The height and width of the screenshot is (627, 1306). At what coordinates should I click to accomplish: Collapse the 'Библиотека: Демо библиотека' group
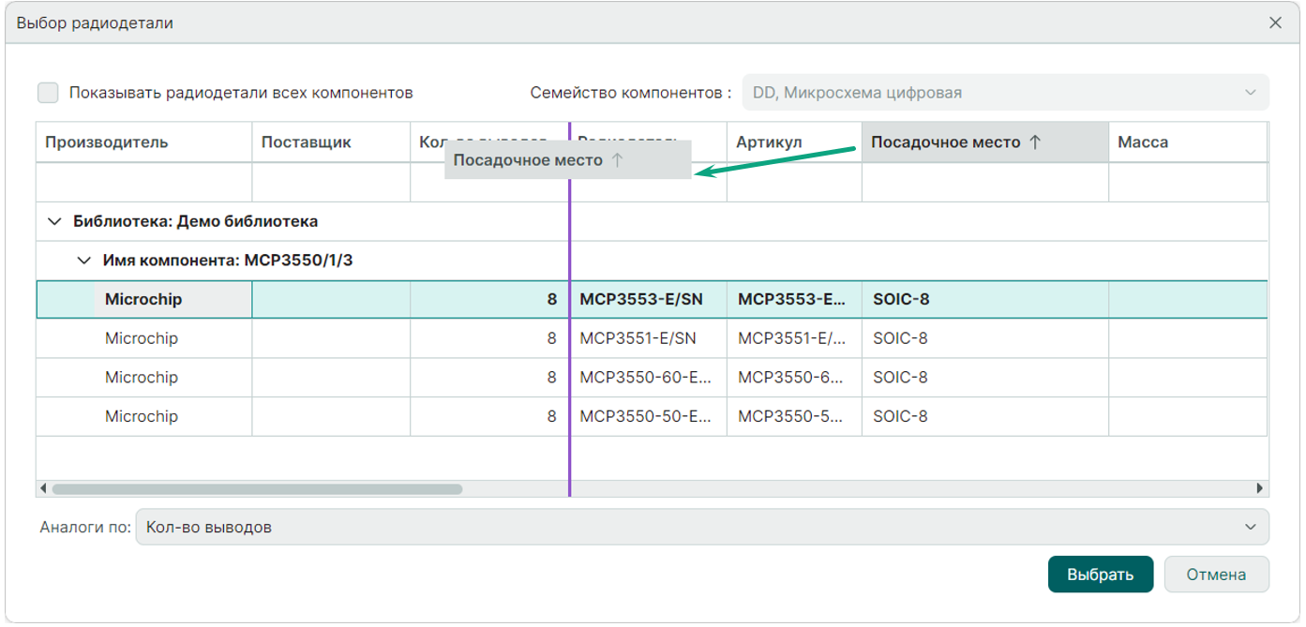53,222
